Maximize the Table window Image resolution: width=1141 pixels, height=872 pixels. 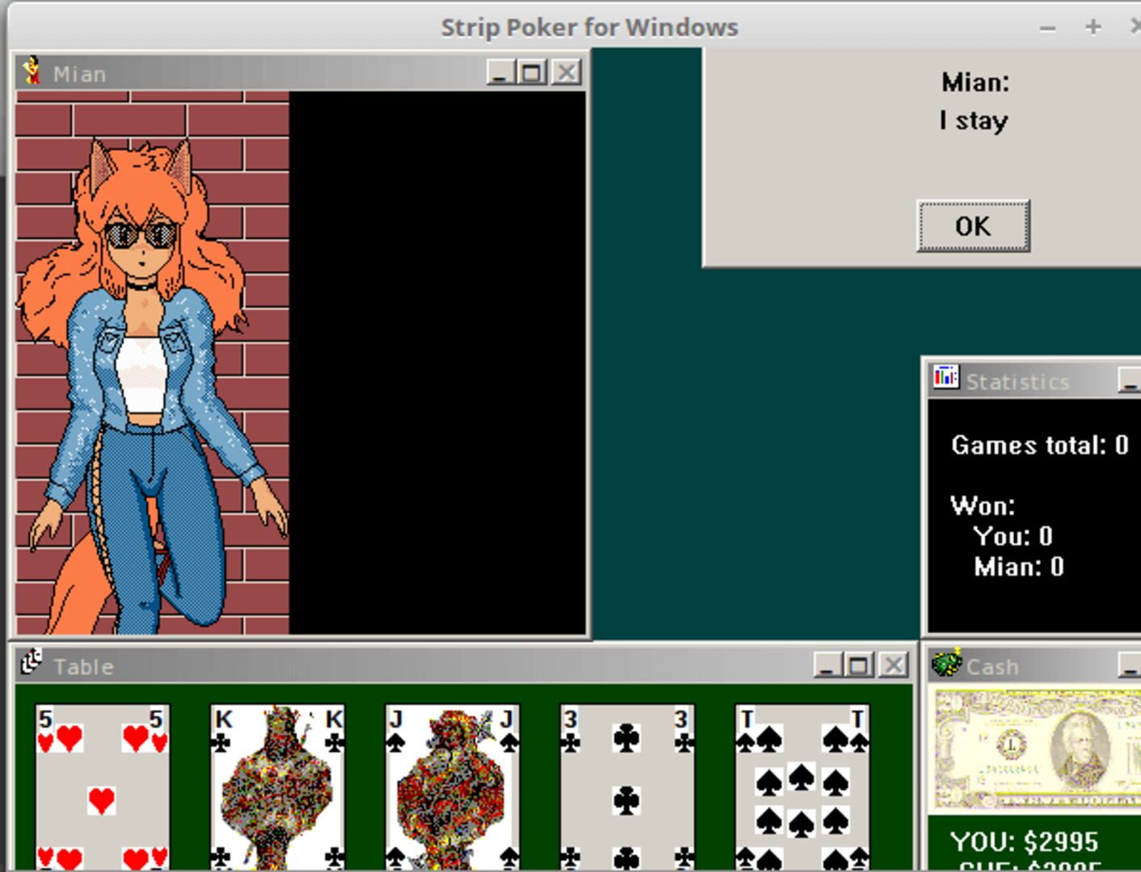pyautogui.click(x=859, y=665)
